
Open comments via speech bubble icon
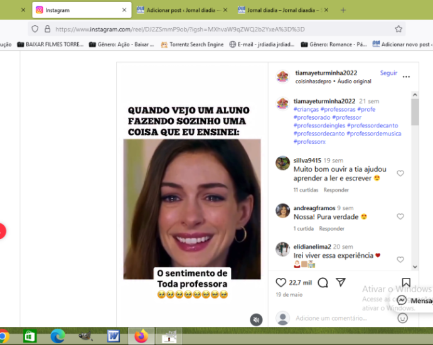[x=323, y=282]
